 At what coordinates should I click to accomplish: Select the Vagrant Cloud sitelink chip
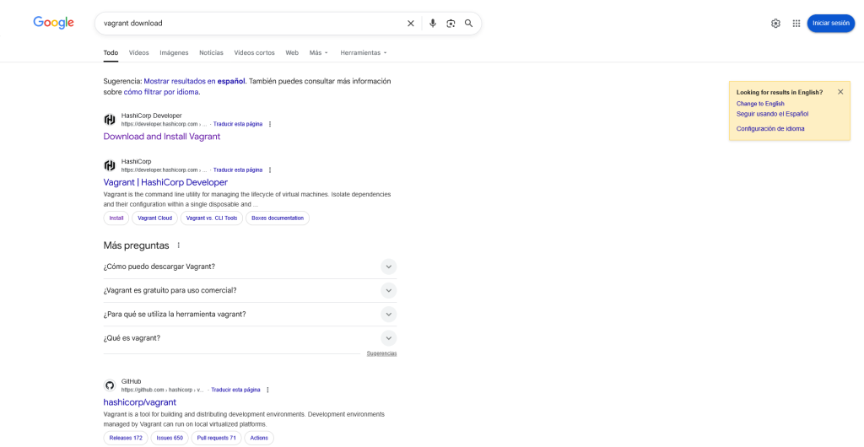click(154, 218)
